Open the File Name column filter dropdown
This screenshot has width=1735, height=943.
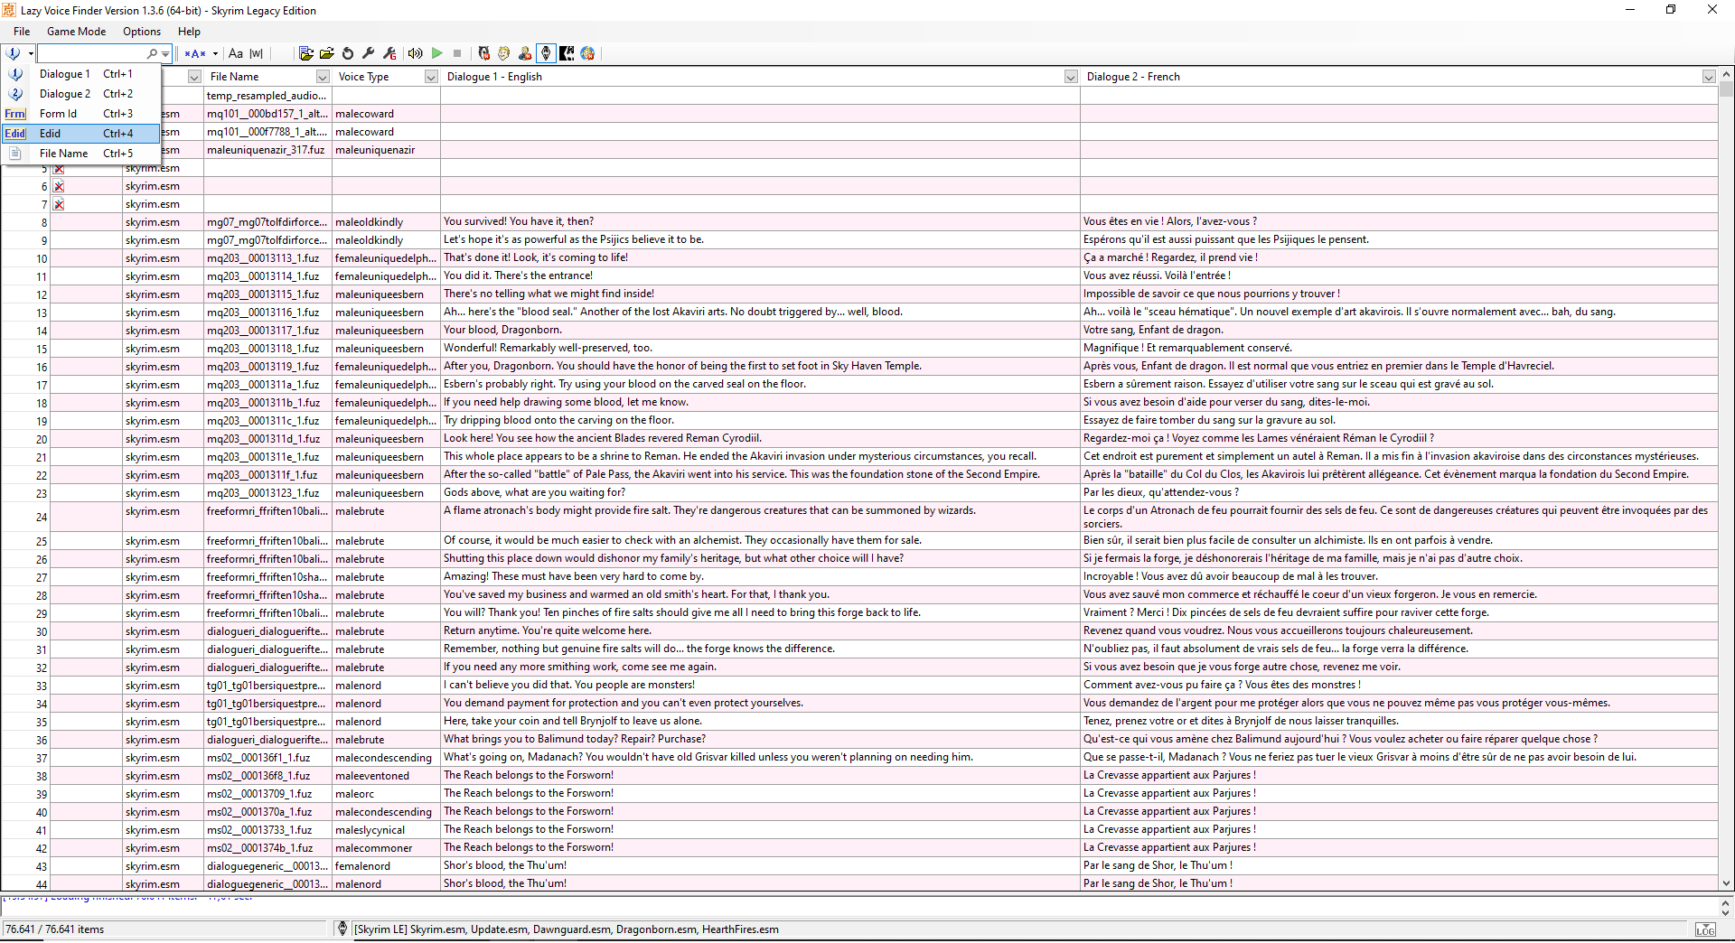coord(323,77)
